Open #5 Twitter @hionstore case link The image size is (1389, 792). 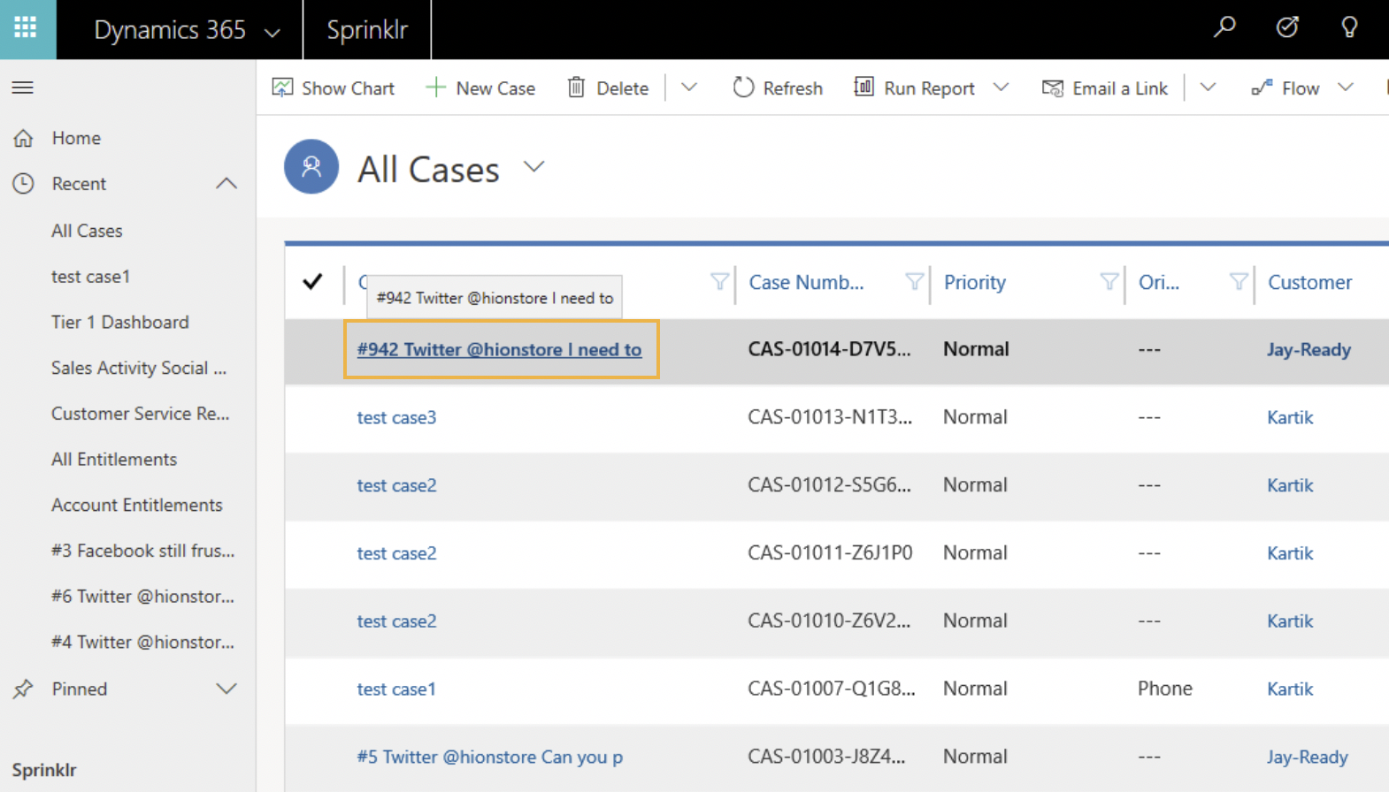[489, 758]
